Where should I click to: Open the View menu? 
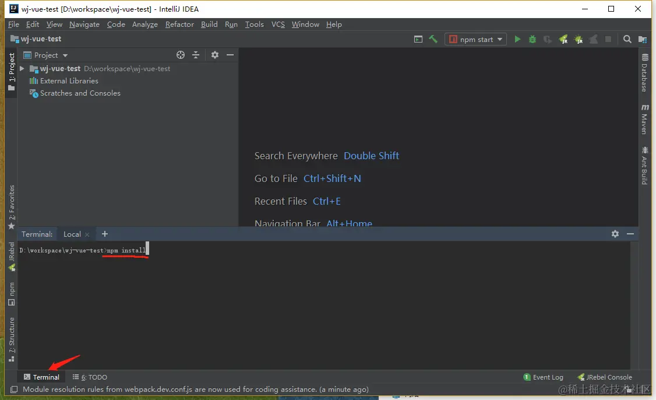pyautogui.click(x=54, y=24)
